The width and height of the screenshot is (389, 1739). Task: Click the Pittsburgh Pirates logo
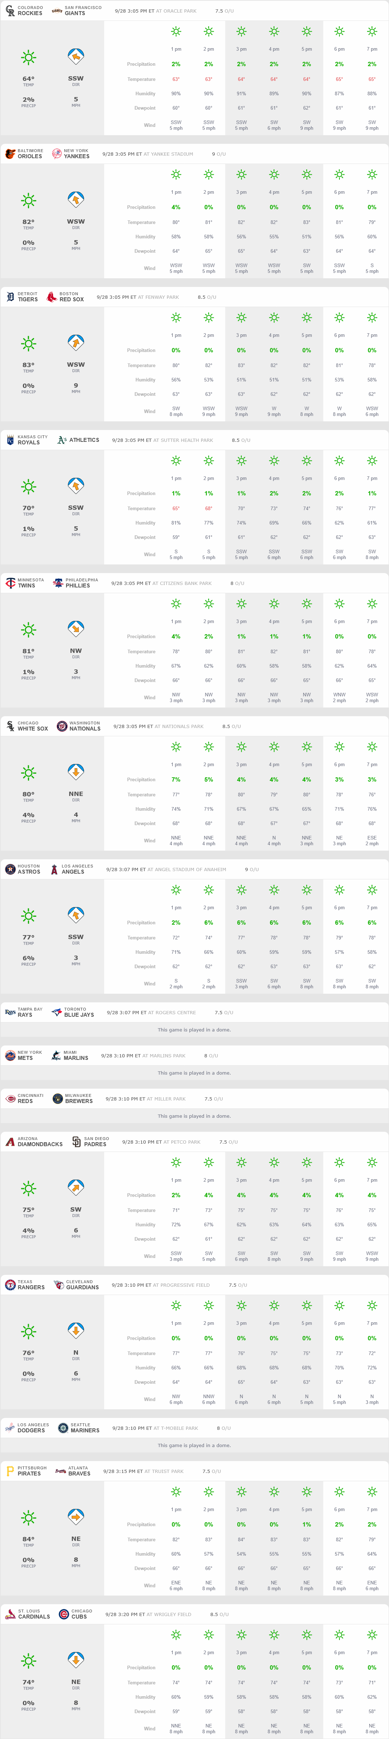pos(10,1471)
